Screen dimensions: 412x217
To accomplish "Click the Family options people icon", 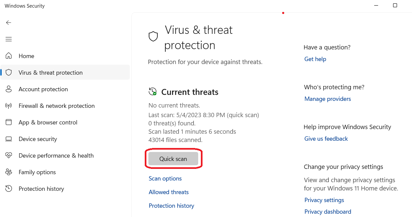I will [x=9, y=172].
